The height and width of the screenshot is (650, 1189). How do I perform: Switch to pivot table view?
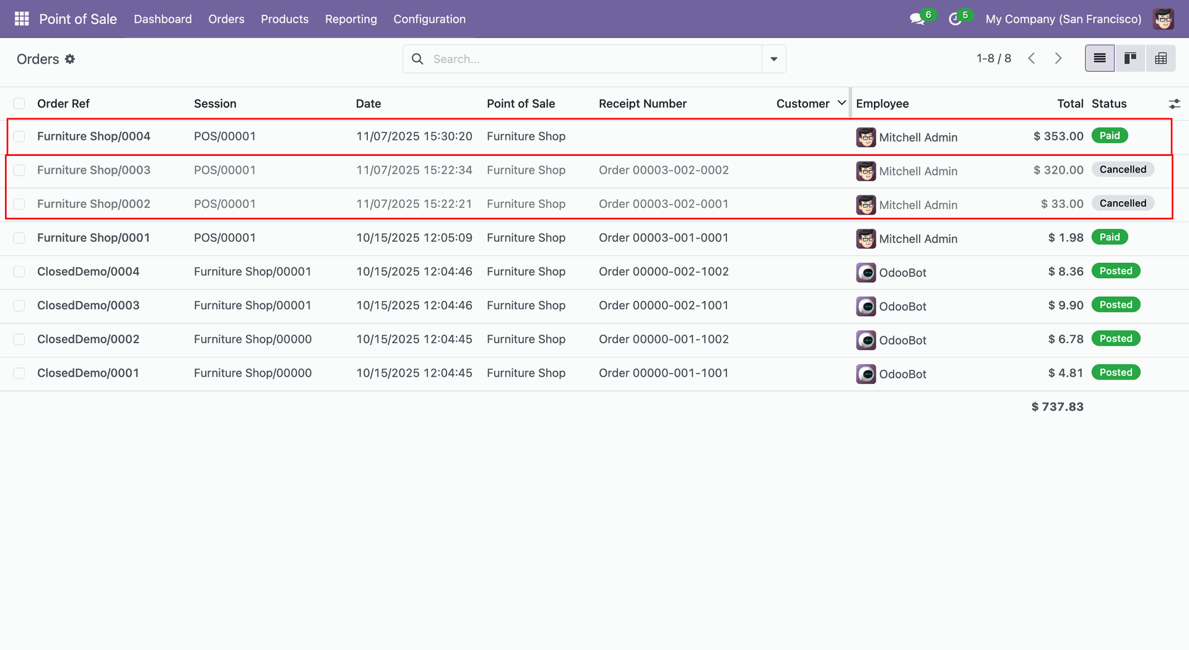point(1161,59)
